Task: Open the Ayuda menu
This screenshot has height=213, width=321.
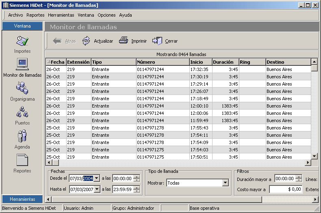Action: coord(126,15)
